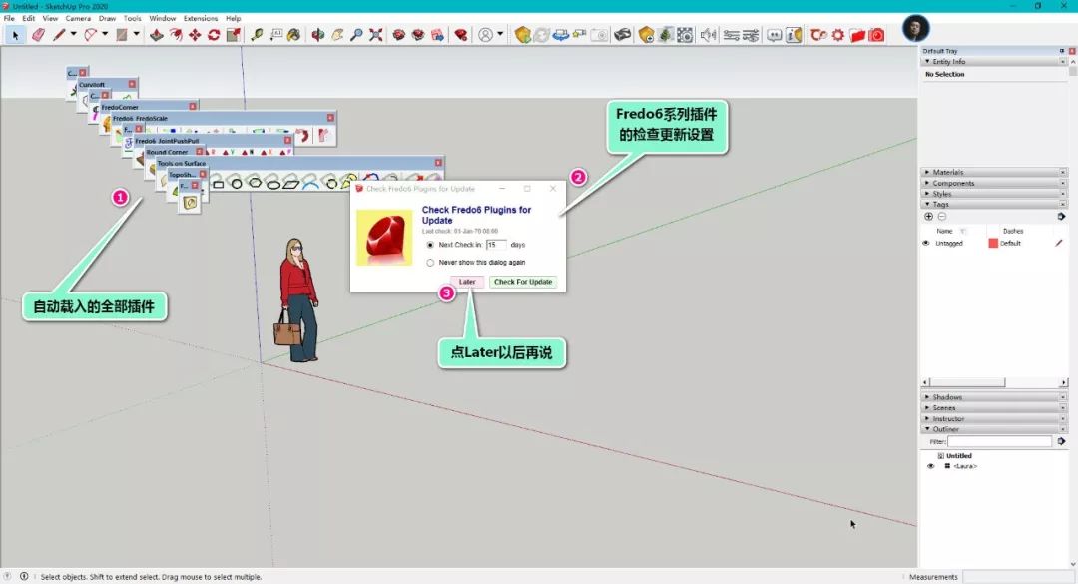Viewport: 1078px width, 584px height.
Task: Collapse the Outliner panel
Action: [993, 429]
